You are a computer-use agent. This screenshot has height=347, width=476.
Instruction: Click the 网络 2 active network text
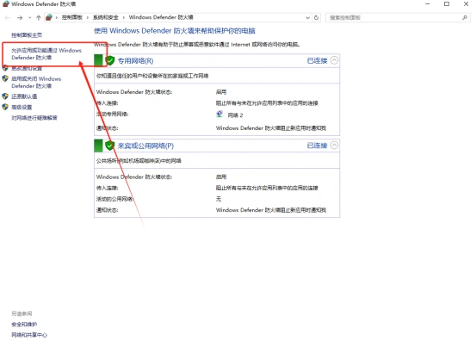pos(235,115)
